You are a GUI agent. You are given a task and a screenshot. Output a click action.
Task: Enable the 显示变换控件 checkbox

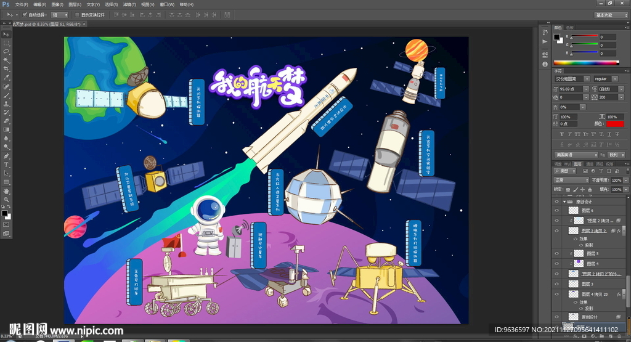(77, 15)
